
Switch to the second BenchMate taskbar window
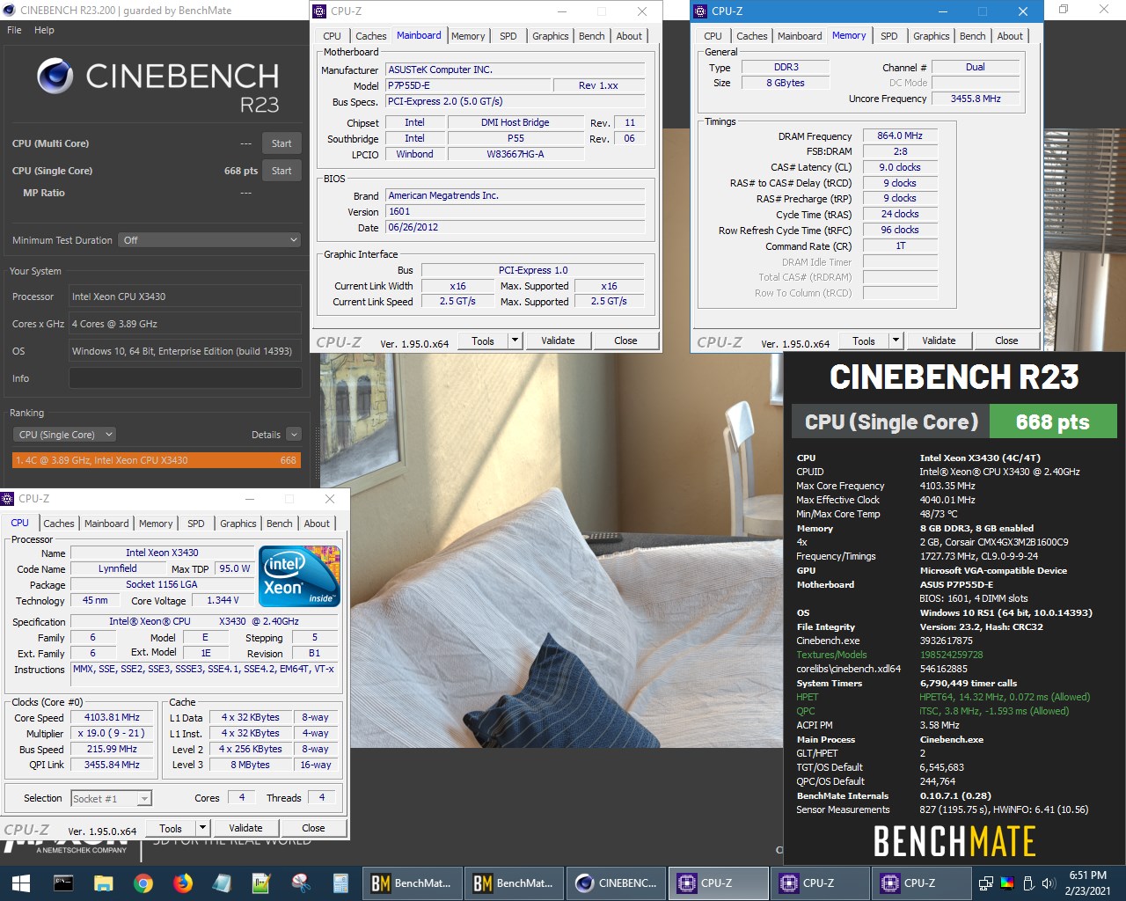click(x=513, y=883)
